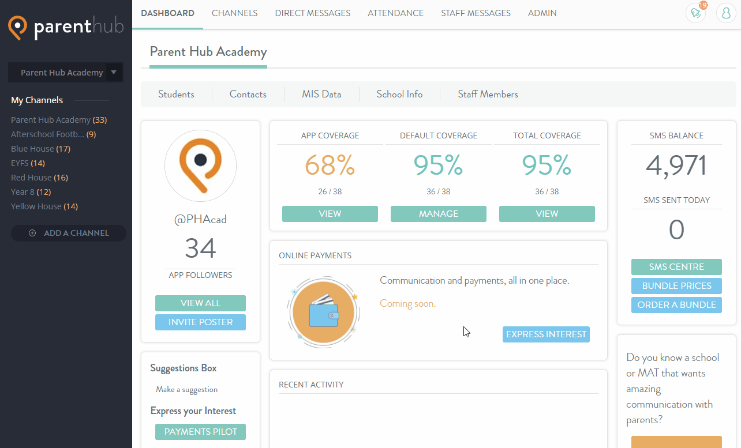Open the notifications icon with badge
This screenshot has width=741, height=448.
click(696, 13)
